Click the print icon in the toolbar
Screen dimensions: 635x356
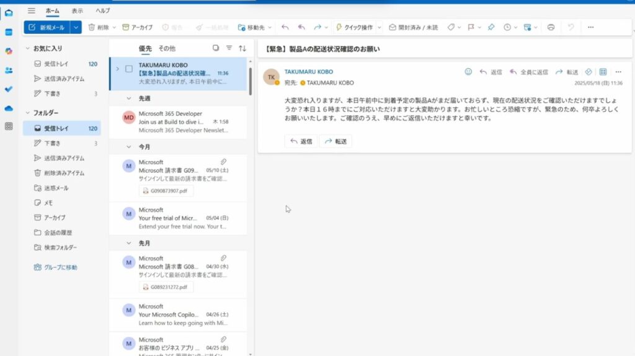551,27
